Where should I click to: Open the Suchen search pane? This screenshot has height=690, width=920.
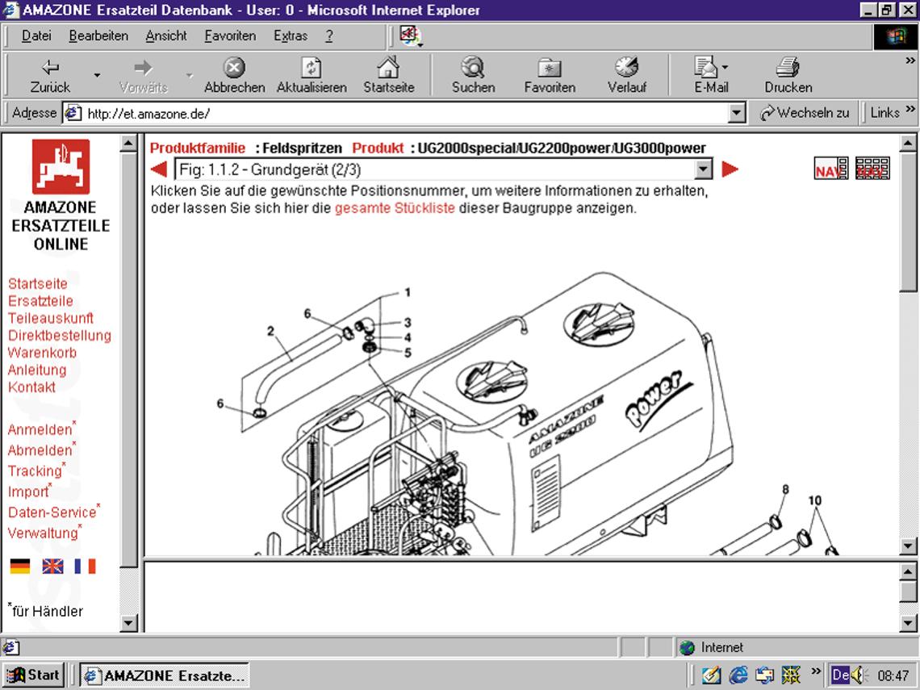pos(473,76)
